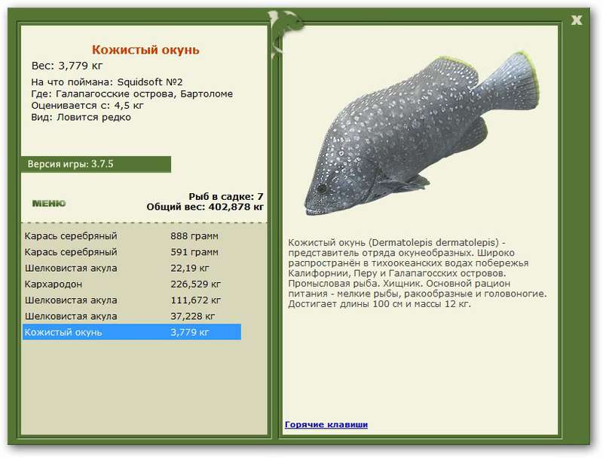Viewport: 603px width, 458px height.
Task: Click the Оценивается с: 4,5 кг line
Action: tap(87, 106)
